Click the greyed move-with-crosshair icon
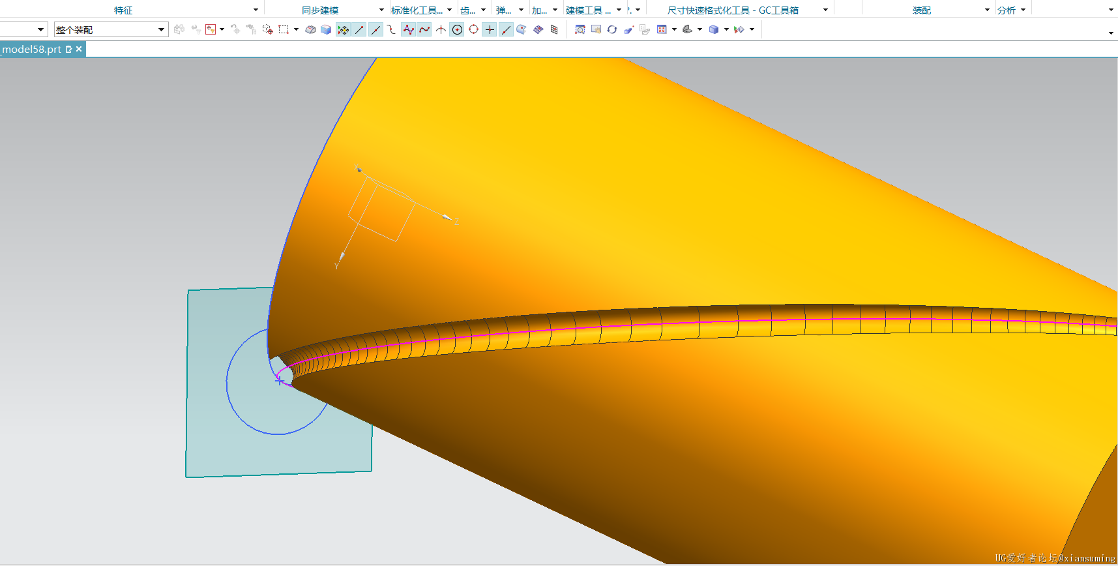The image size is (1118, 566). tap(235, 29)
